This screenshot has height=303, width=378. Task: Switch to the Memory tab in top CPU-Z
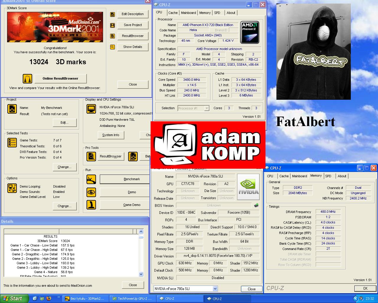tap(205, 13)
